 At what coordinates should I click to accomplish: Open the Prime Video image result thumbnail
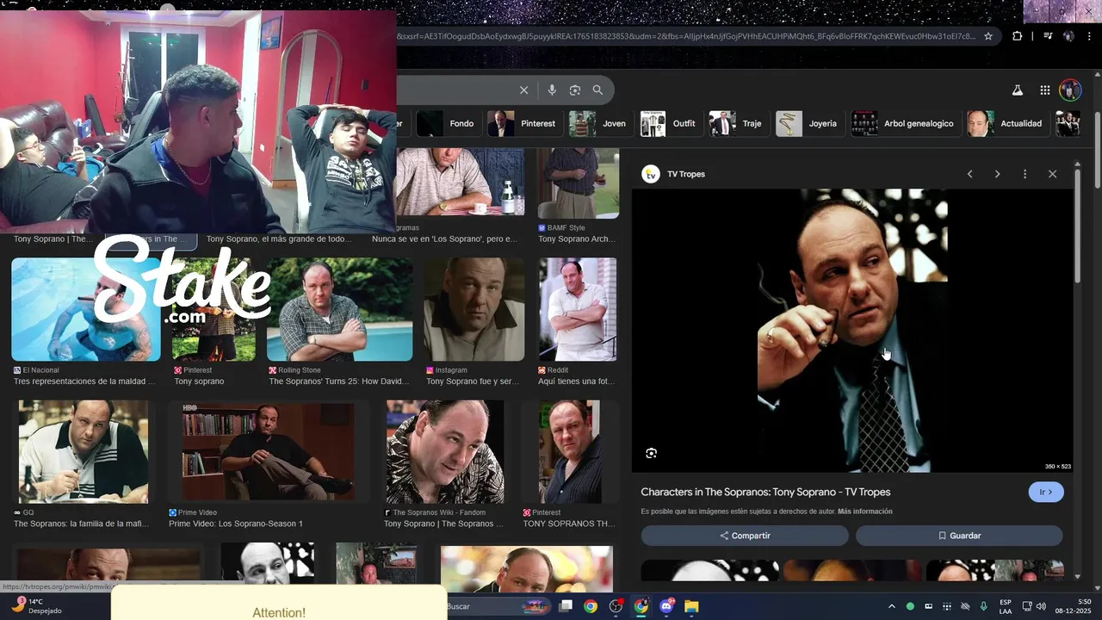pos(268,451)
